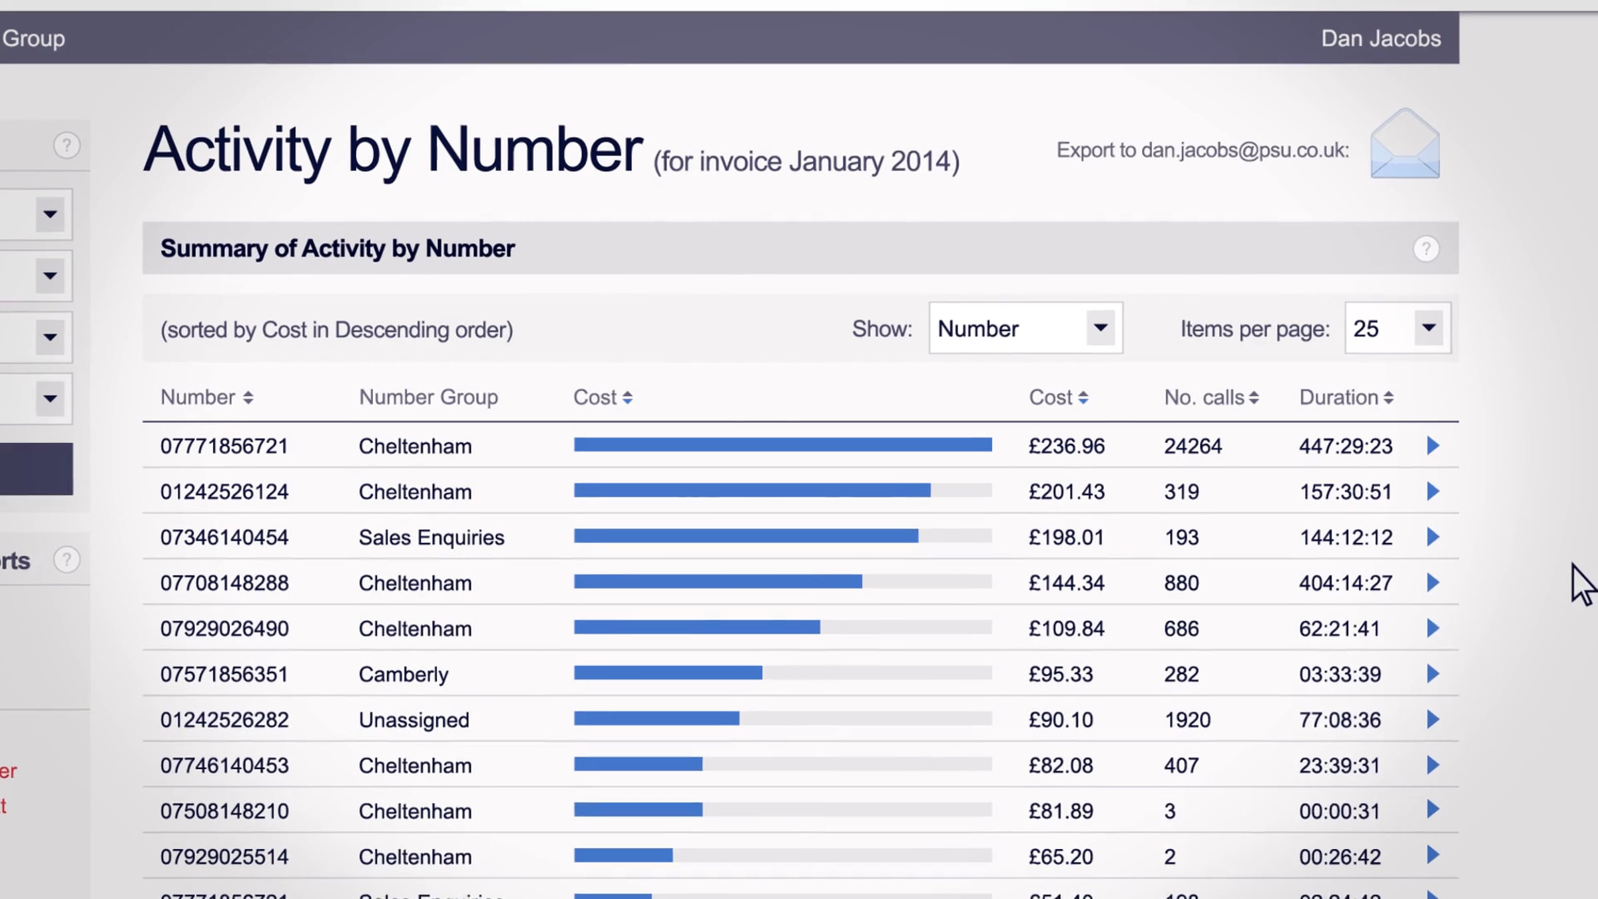Expand details arrow for 07771856721
This screenshot has width=1598, height=899.
(1433, 446)
